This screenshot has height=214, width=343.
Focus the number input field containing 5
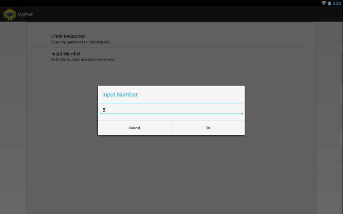click(x=171, y=110)
